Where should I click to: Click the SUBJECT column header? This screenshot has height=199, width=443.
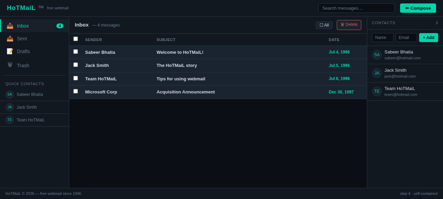[x=166, y=40]
